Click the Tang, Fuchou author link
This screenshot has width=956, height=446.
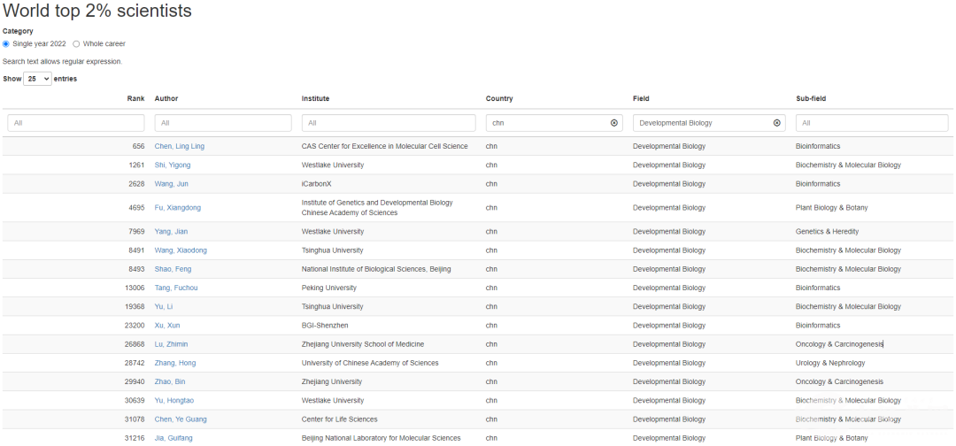(175, 288)
